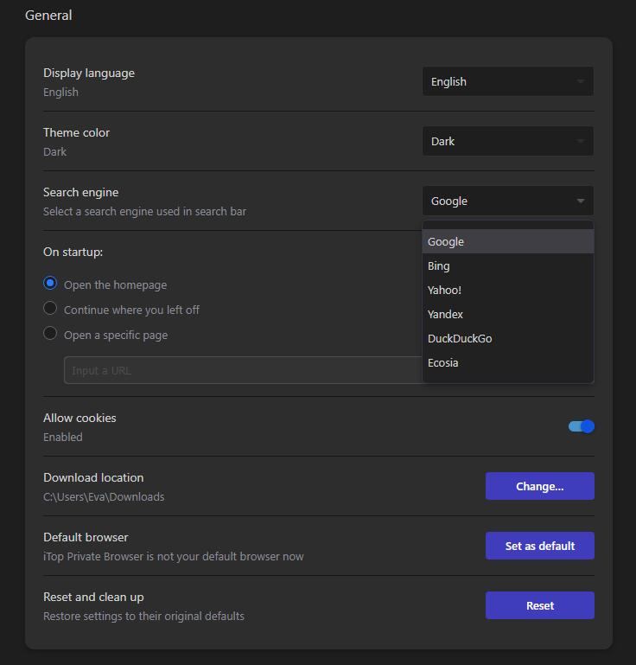Choose Google from the search engine list
636x665 pixels.
pos(507,242)
